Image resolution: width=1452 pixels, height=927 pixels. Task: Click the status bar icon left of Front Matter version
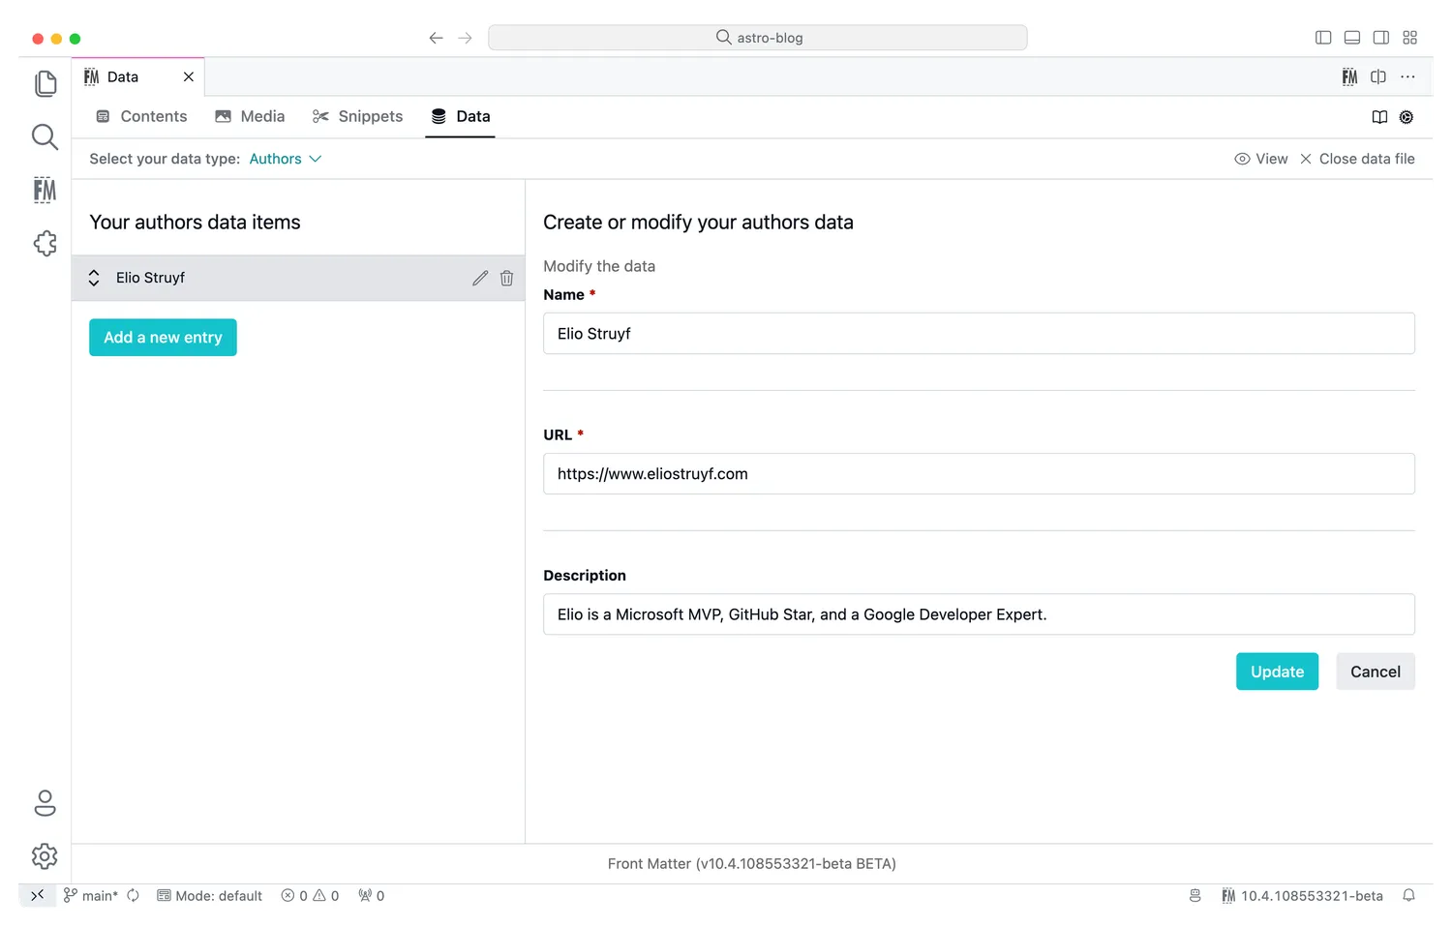point(1195,896)
